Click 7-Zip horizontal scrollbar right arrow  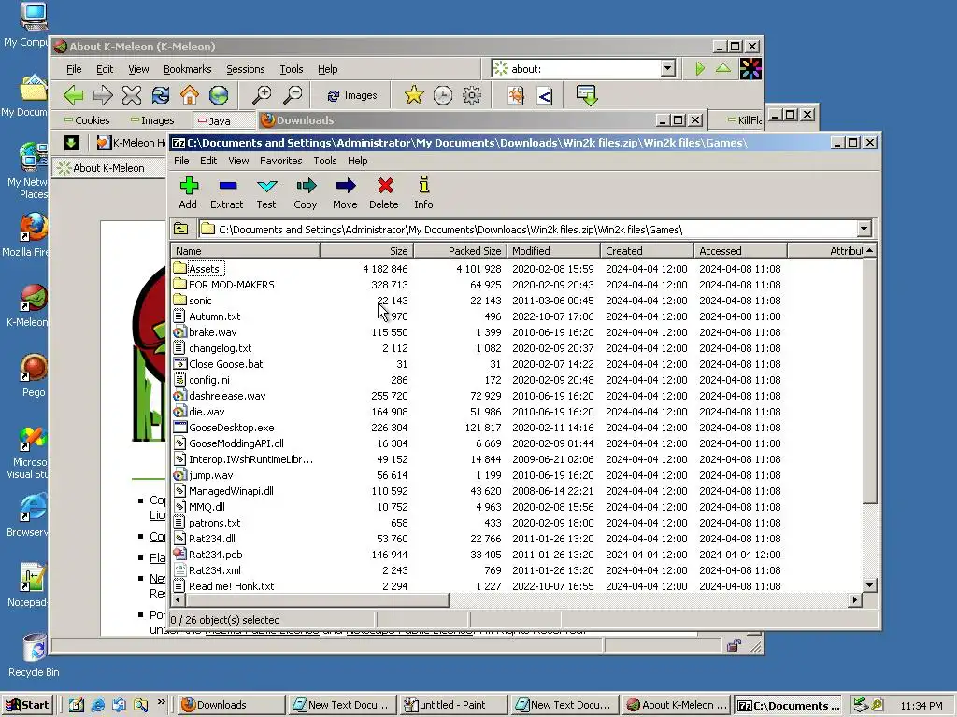tap(854, 600)
